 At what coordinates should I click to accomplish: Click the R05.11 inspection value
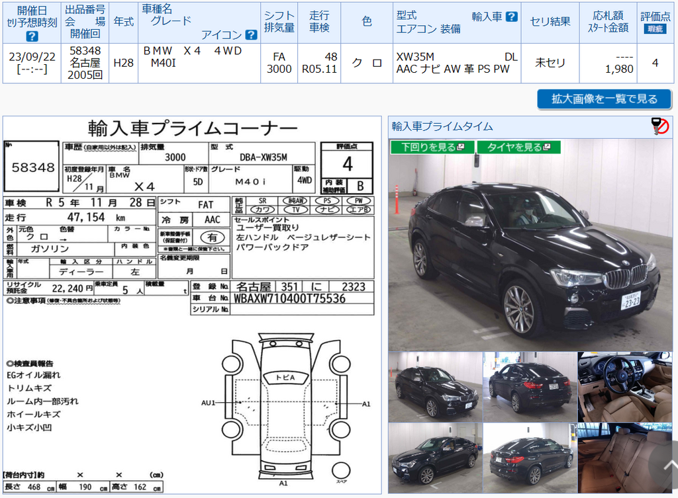coord(320,69)
